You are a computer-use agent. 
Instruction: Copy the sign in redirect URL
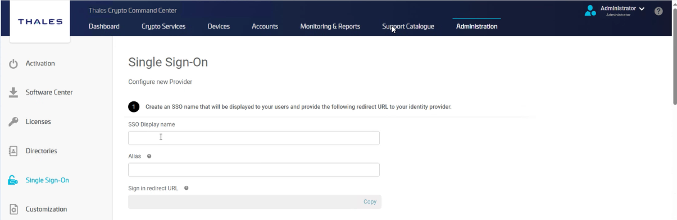coord(370,202)
